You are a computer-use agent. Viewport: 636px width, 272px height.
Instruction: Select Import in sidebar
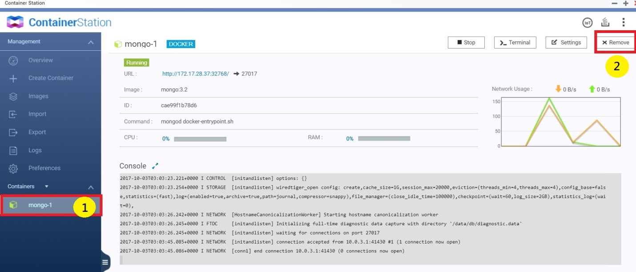pos(37,114)
